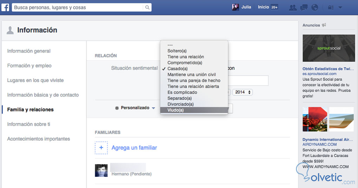358x188 pixels.
Task: Open 'Obtén Estadísticas de Twi...' ad link
Action: [x=328, y=69]
